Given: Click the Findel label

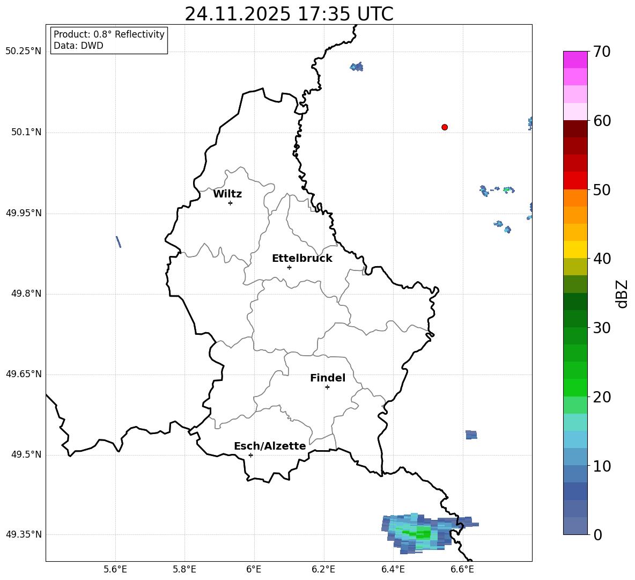Looking at the screenshot, I should point(328,378).
